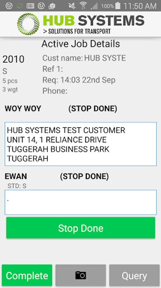Tap the Complete button
The width and height of the screenshot is (161, 288).
(x=27, y=275)
